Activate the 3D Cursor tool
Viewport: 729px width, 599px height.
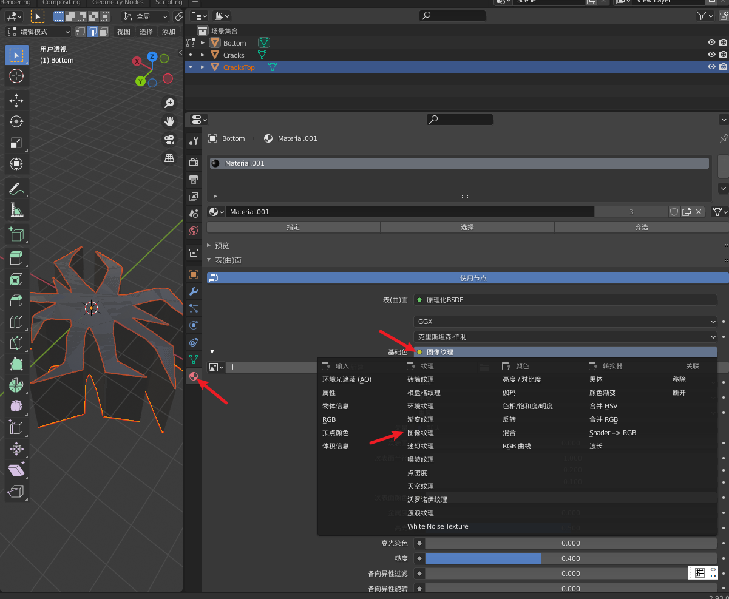[16, 76]
